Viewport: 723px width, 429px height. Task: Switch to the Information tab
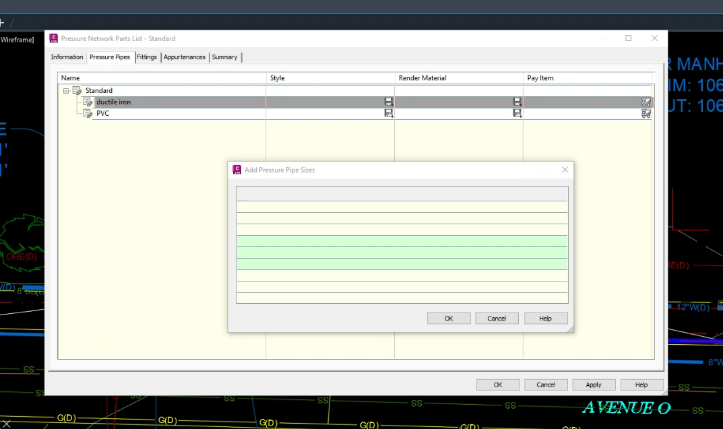(x=67, y=57)
